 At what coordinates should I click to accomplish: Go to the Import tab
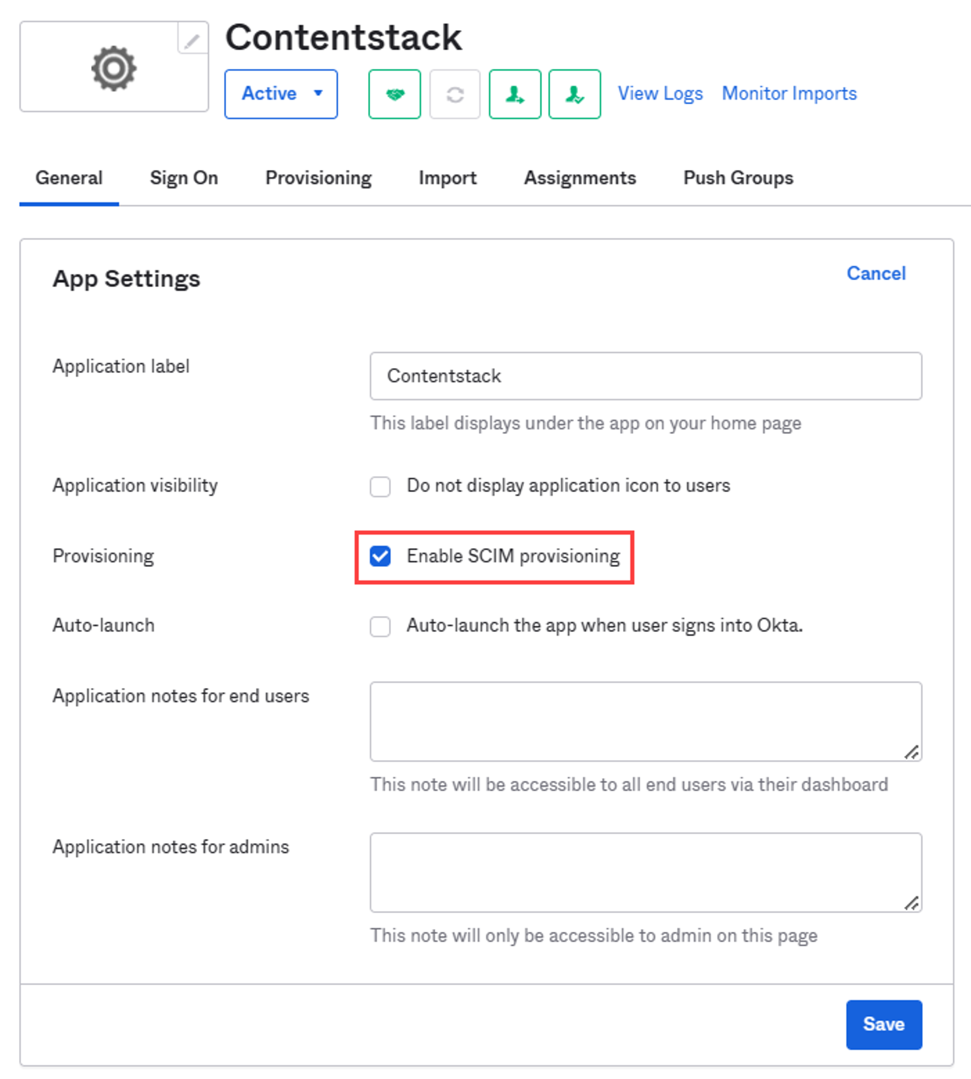pos(448,178)
